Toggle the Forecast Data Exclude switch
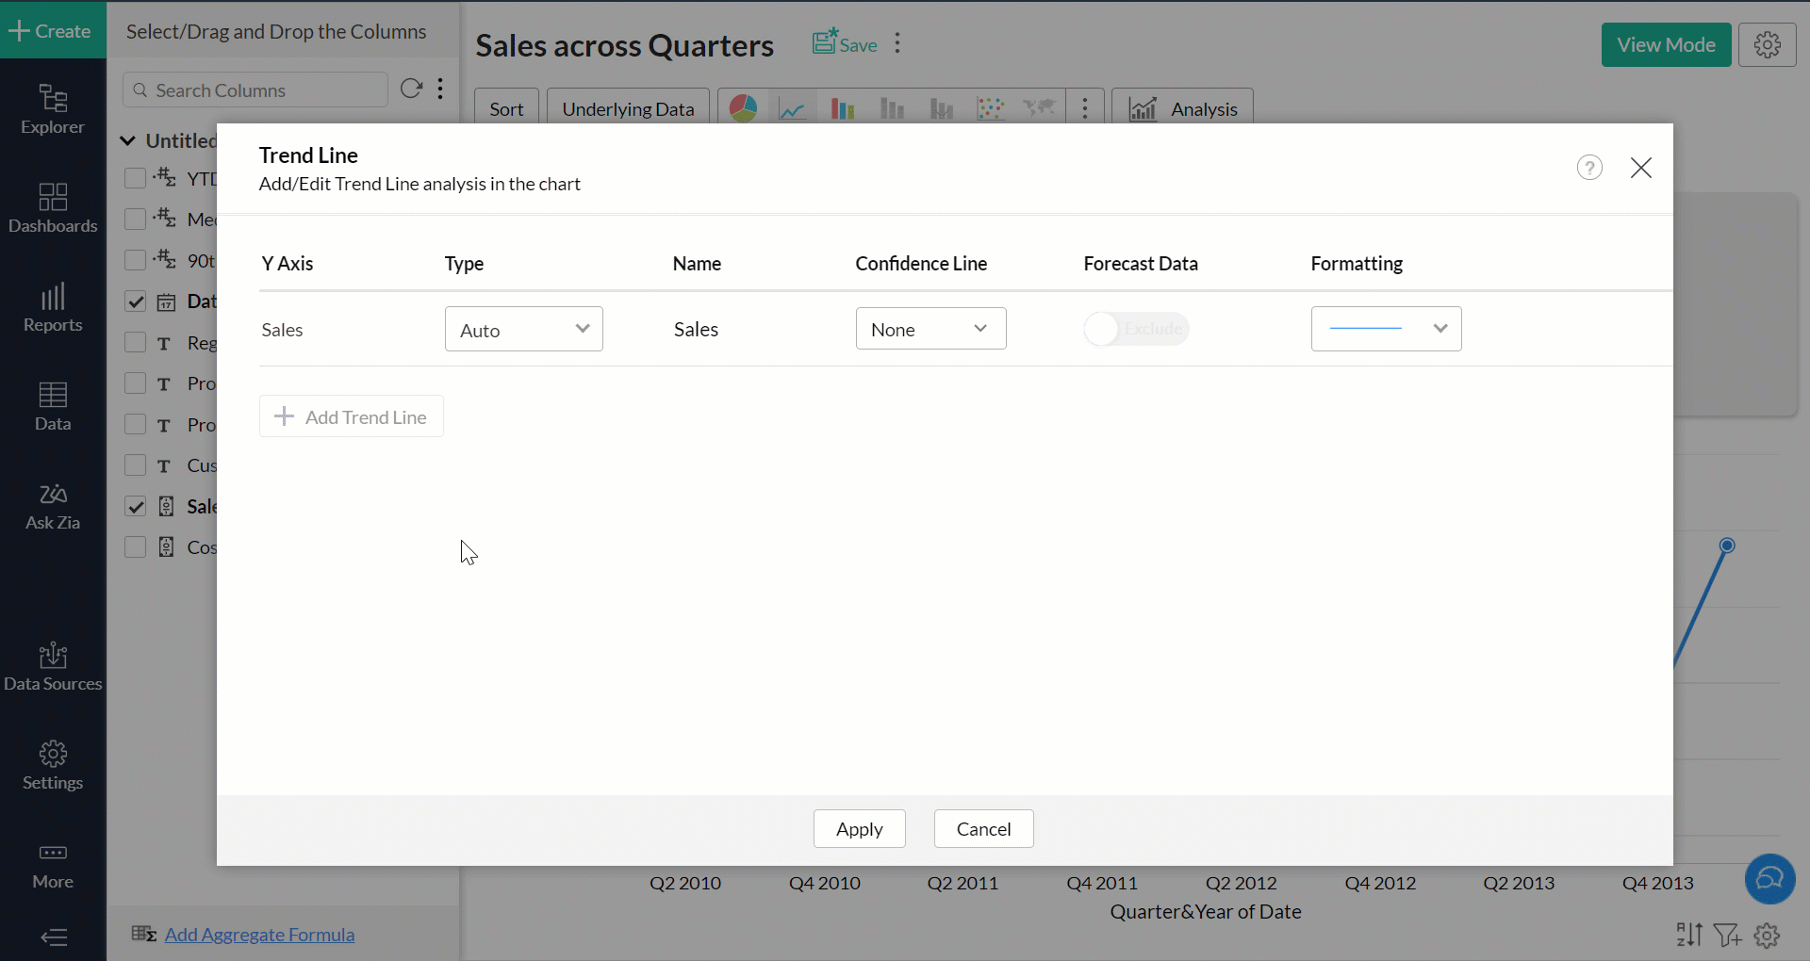 1136,329
